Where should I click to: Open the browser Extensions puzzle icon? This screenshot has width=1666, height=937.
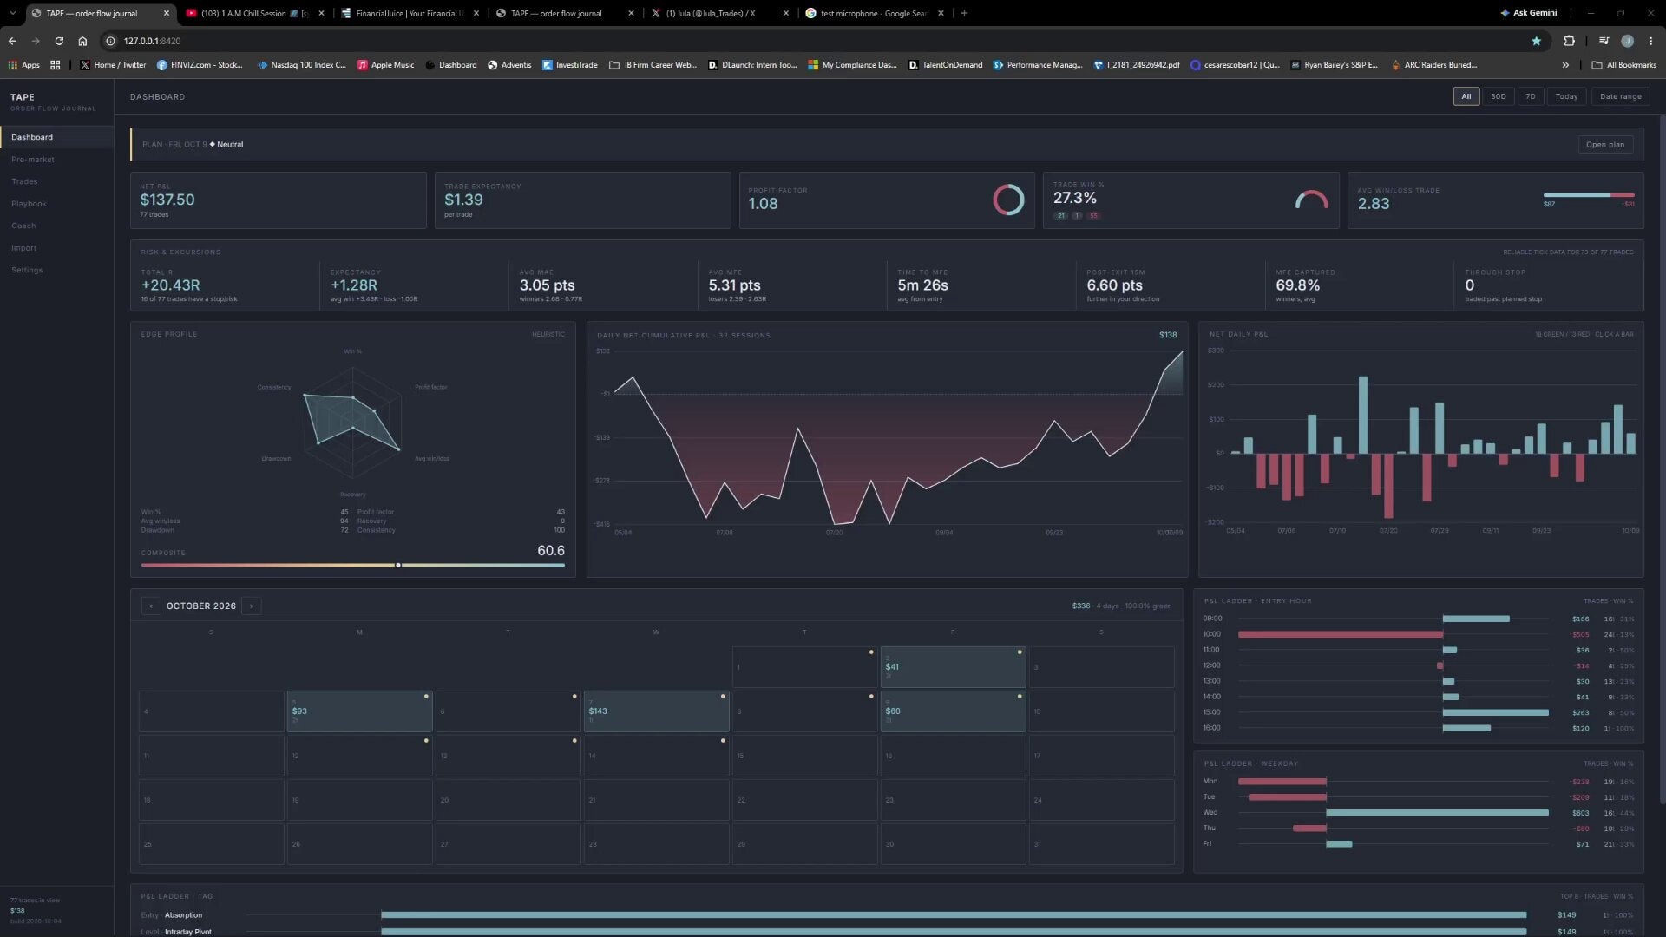1569,41
